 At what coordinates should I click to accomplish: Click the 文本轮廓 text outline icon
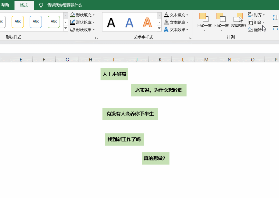pyautogui.click(x=166, y=22)
